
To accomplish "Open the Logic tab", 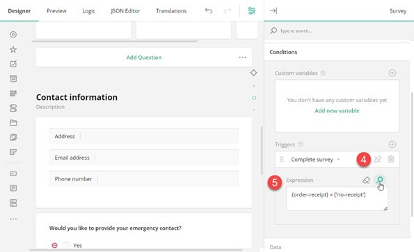I will coord(89,11).
